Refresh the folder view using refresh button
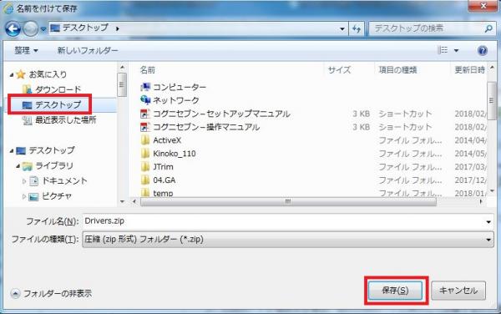 click(357, 29)
